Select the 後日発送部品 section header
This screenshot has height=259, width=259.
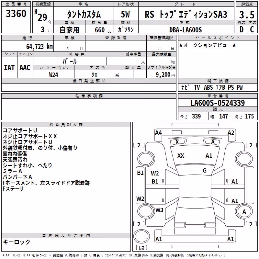[x=89, y=81]
